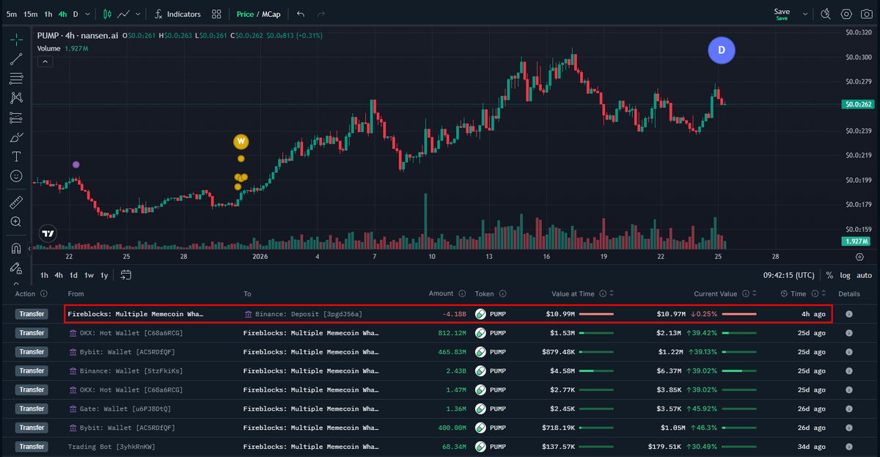880x457 pixels.
Task: Switch to the line chart style icon
Action: click(125, 14)
